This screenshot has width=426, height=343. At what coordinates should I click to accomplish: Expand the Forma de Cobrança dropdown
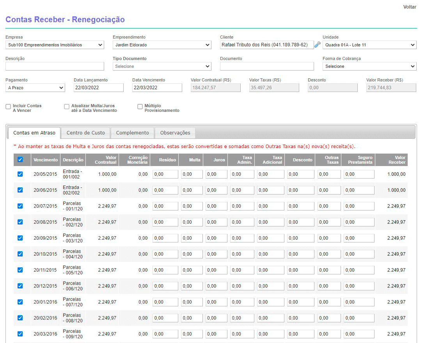(369, 66)
